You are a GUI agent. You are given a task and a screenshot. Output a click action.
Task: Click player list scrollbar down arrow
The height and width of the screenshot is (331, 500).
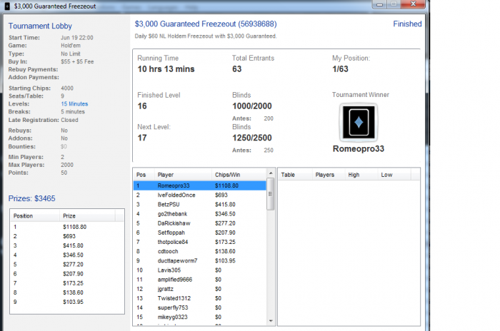pyautogui.click(x=271, y=321)
